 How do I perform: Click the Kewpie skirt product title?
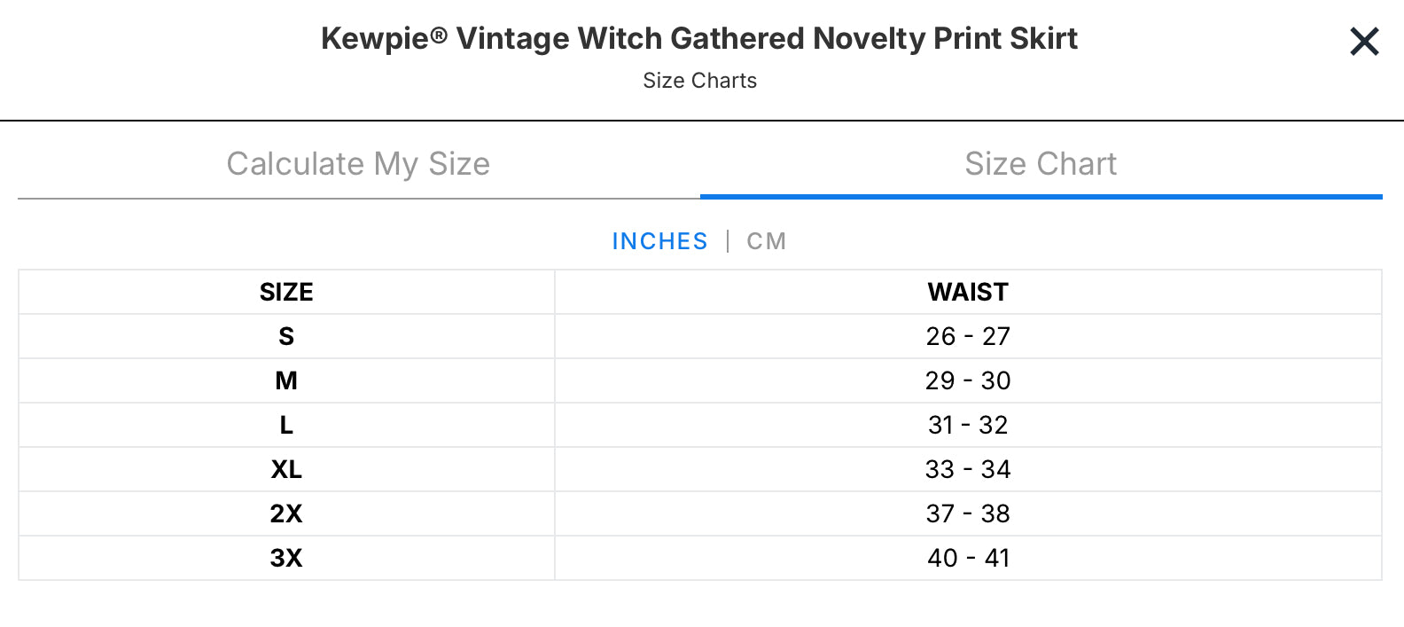699,38
